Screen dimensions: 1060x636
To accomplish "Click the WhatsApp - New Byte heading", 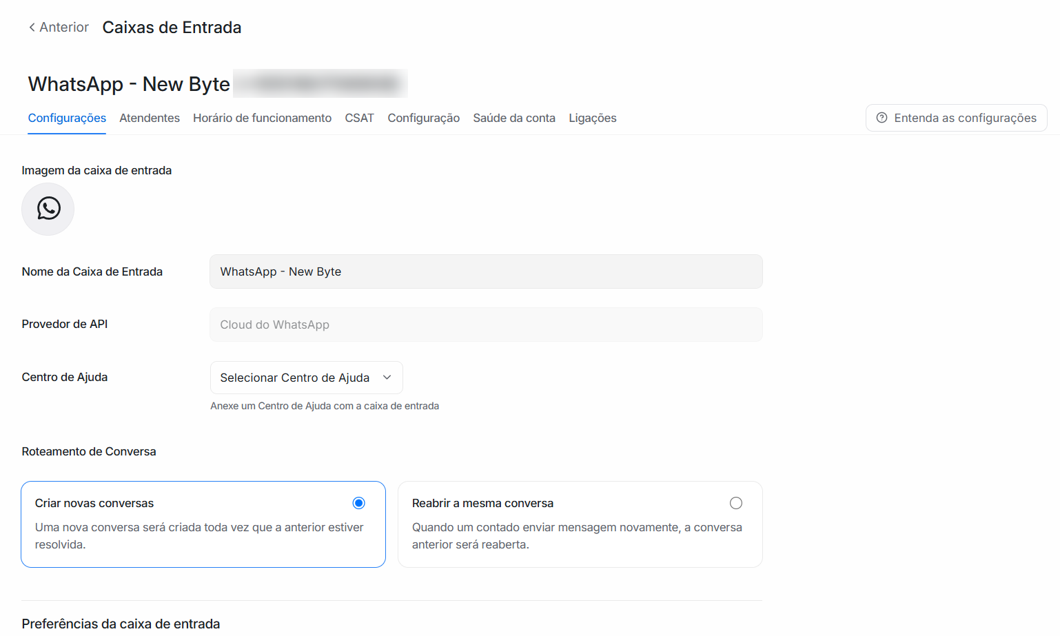I will (x=129, y=84).
